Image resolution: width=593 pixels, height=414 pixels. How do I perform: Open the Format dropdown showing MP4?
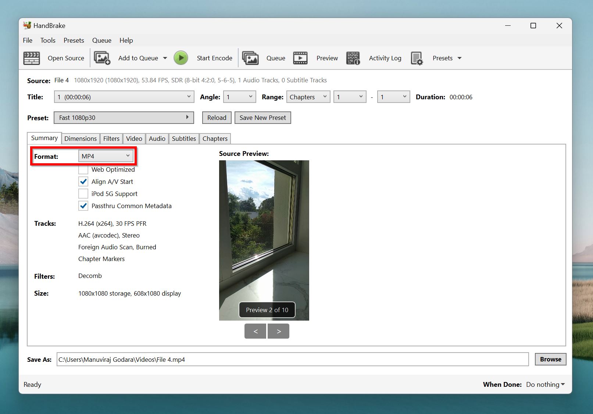coord(106,156)
